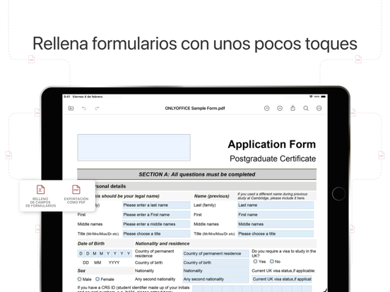Tap 'Please enter a First name' field

tap(156, 214)
